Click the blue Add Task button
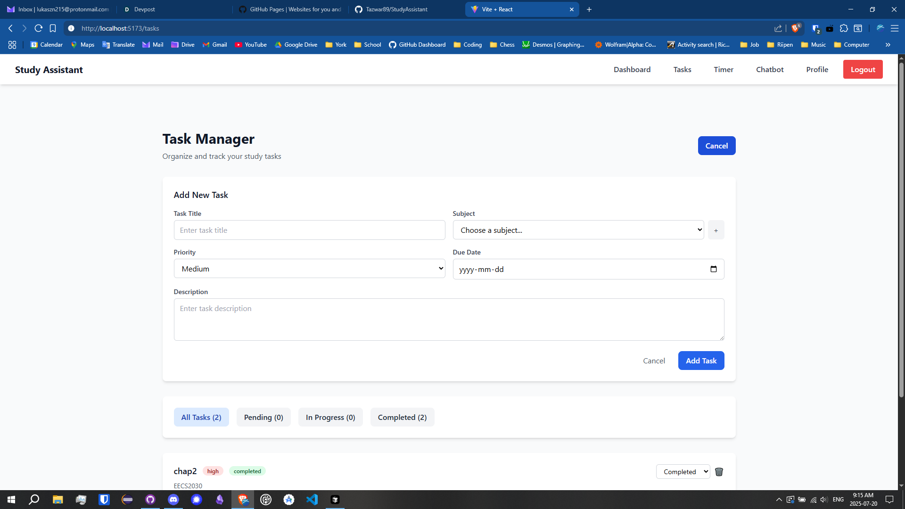 (x=701, y=361)
